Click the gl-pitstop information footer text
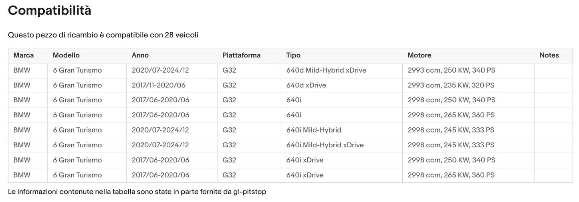This screenshot has height=202, width=579. [137, 192]
